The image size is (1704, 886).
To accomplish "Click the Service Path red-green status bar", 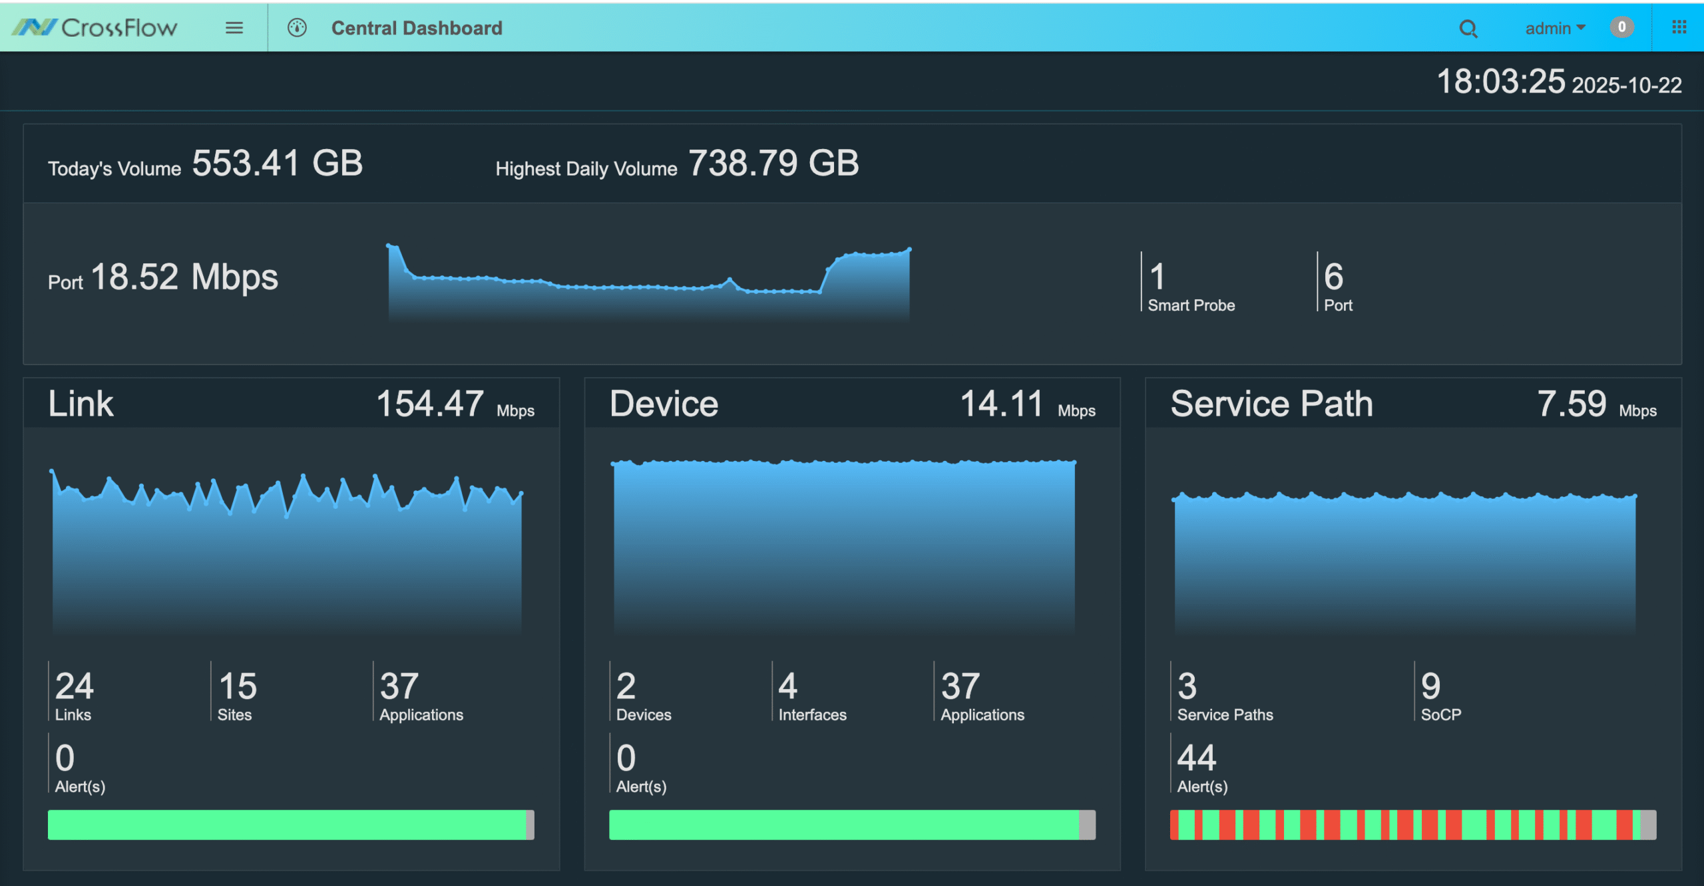I will point(1412,825).
